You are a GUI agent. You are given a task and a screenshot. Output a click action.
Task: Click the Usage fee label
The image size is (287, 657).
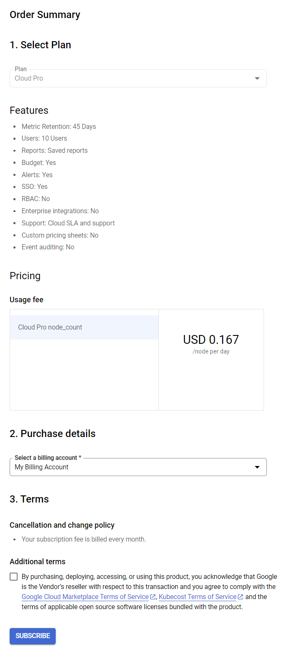26,300
